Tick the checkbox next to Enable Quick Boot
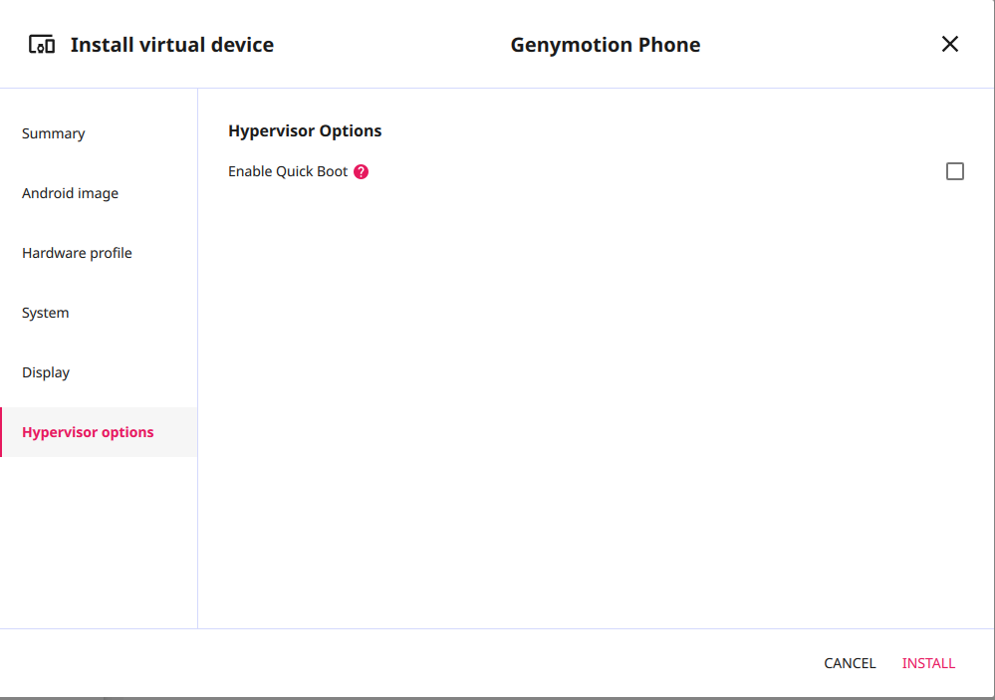 (x=955, y=171)
